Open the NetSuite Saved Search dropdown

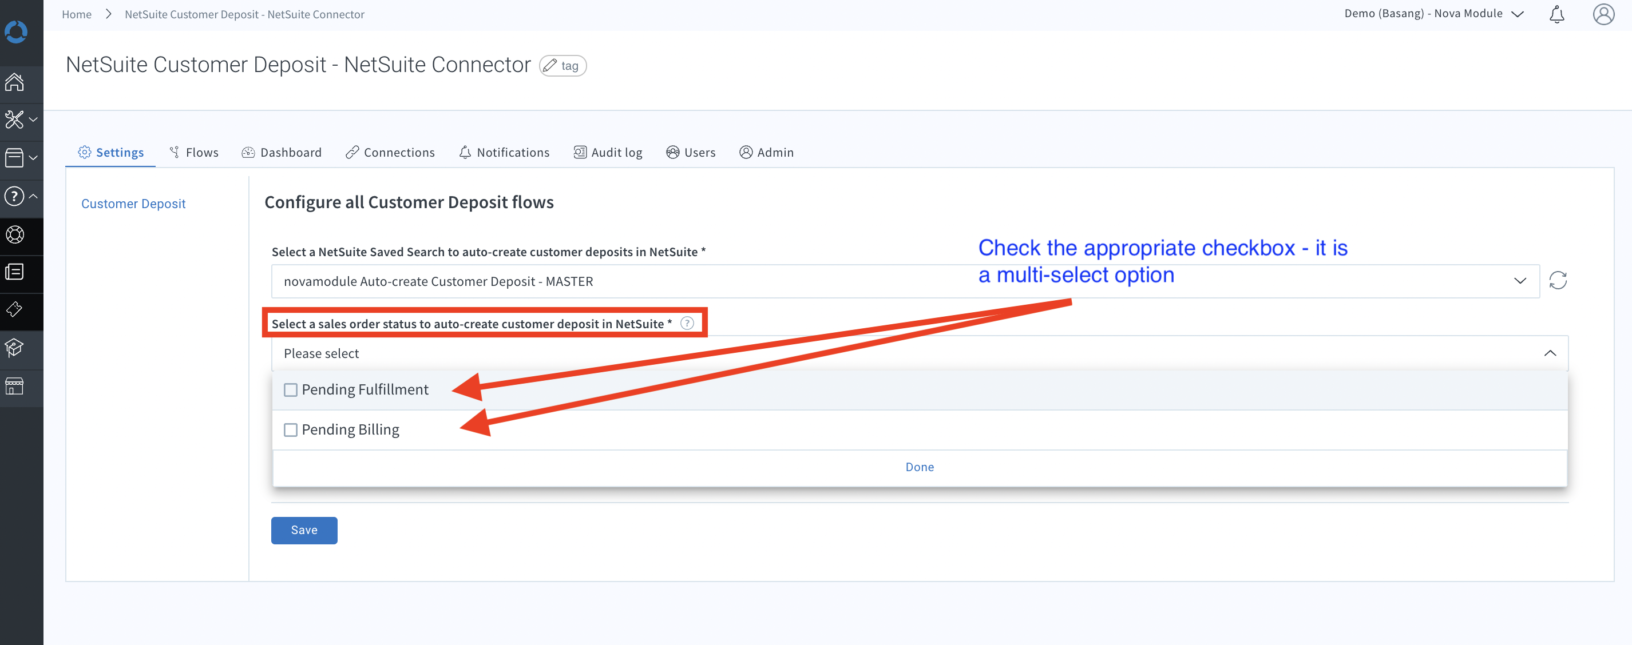(x=905, y=281)
